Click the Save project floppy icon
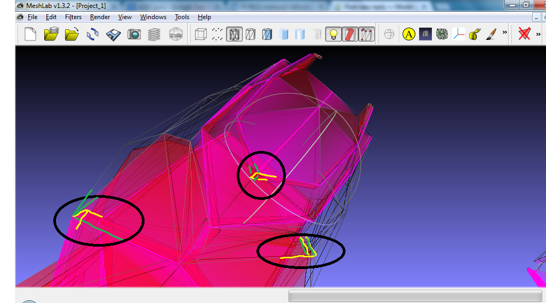546x303 pixels. pos(113,35)
